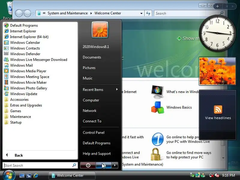Image resolution: width=240 pixels, height=180 pixels.
Task: Click the muted volume tray icon
Action: 217,175
